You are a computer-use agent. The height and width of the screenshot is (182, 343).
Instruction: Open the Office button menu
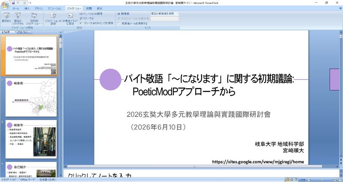click(x=5, y=5)
